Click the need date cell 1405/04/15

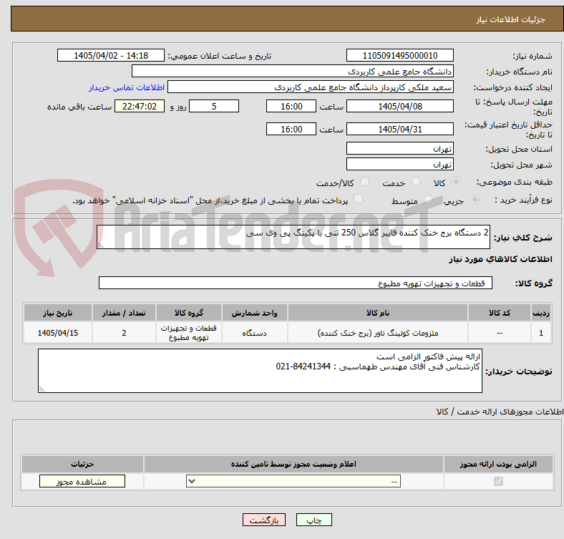pyautogui.click(x=57, y=333)
